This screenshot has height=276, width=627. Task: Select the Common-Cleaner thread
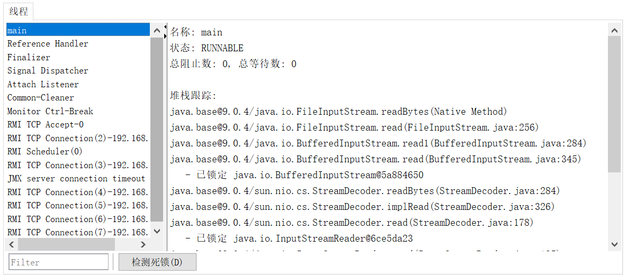click(x=41, y=98)
